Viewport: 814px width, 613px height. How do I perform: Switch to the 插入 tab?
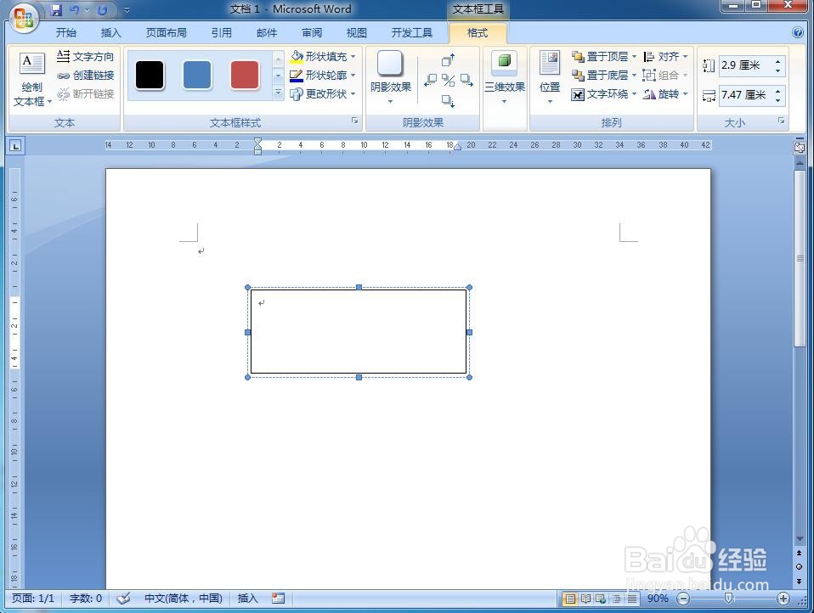pos(110,32)
